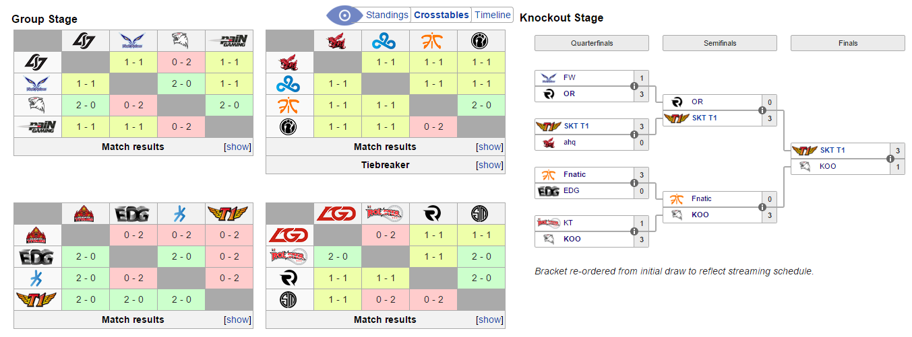This screenshot has width=912, height=337.
Task: Show Match results under CLG group table
Action: click(x=237, y=147)
